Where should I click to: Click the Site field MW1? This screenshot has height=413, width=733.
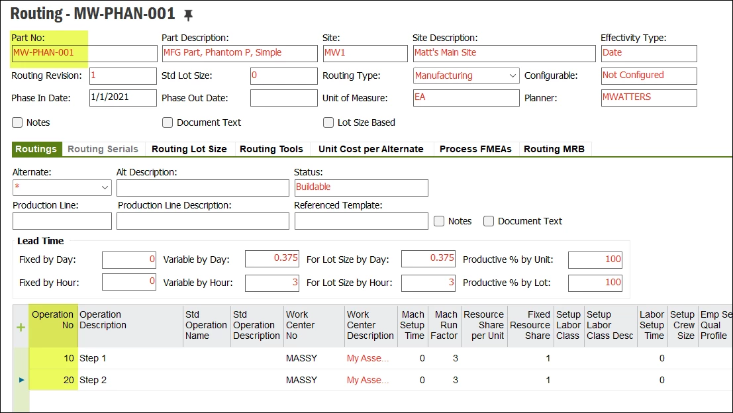365,53
